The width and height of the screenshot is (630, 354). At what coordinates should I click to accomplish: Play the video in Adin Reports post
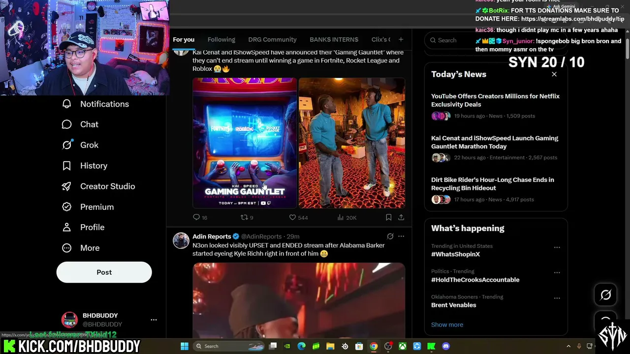coord(299,300)
